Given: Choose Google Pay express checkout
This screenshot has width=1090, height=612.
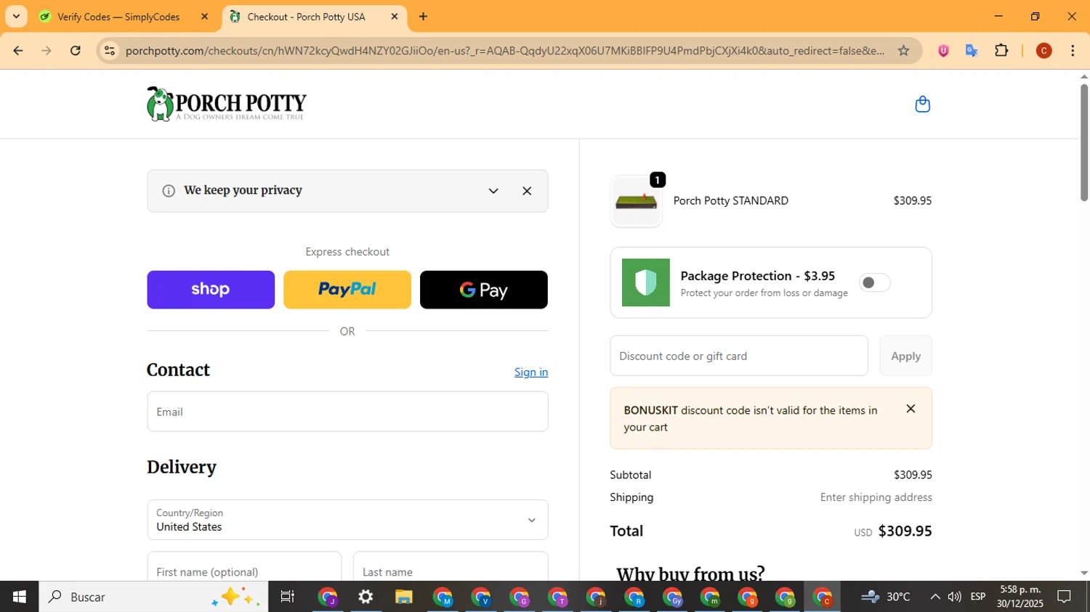Looking at the screenshot, I should pyautogui.click(x=484, y=290).
